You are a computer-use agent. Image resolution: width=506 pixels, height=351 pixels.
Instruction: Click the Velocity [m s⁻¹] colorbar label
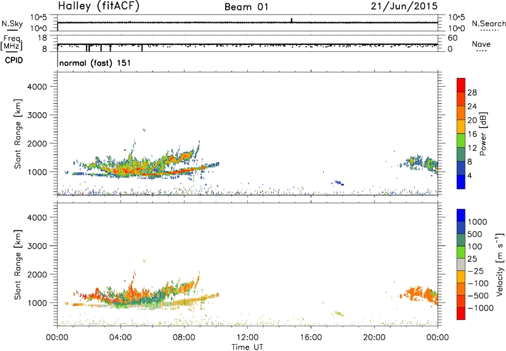point(500,264)
